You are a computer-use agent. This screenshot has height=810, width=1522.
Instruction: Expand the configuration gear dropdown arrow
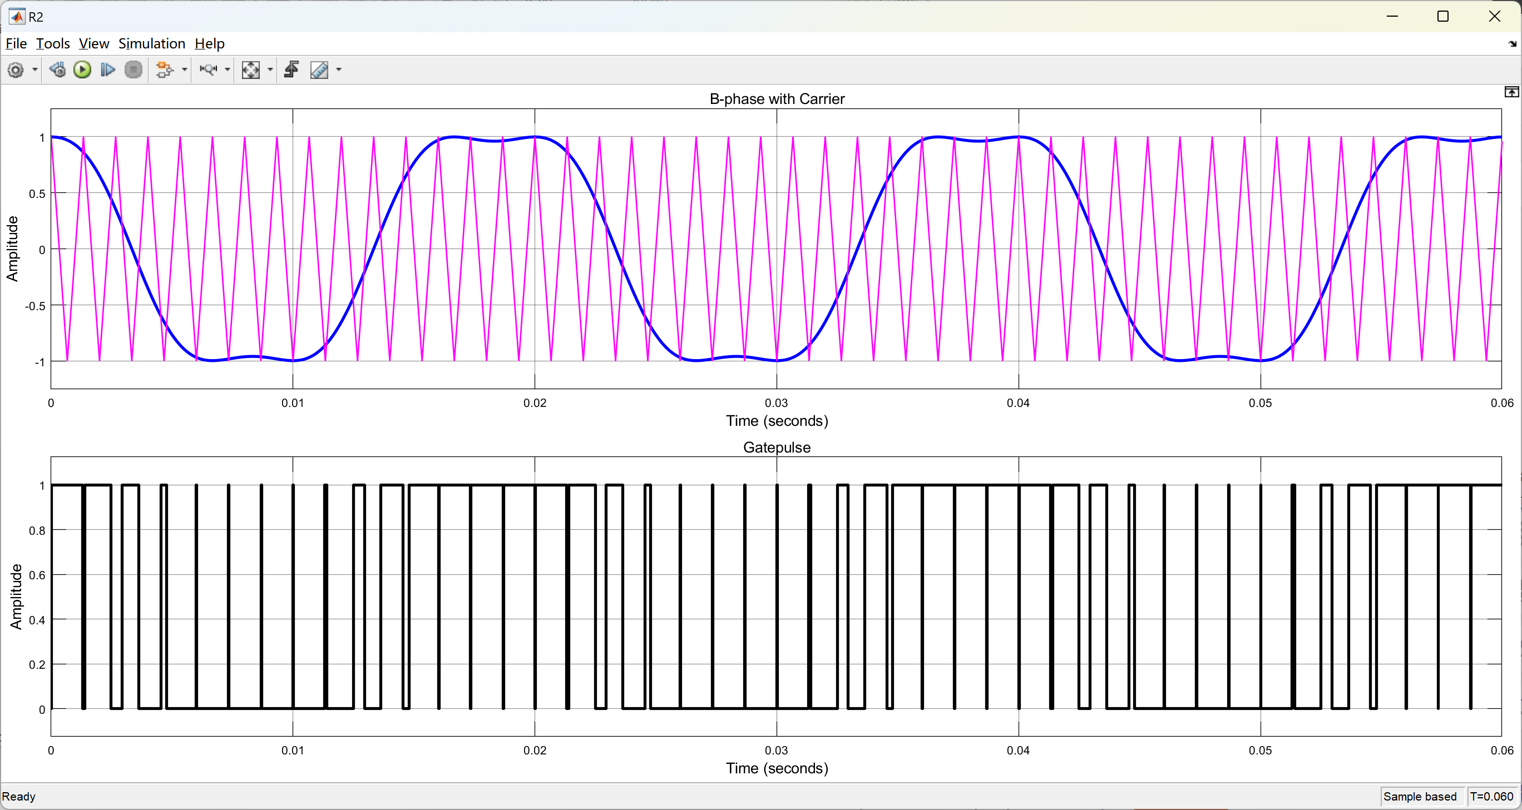coord(35,70)
